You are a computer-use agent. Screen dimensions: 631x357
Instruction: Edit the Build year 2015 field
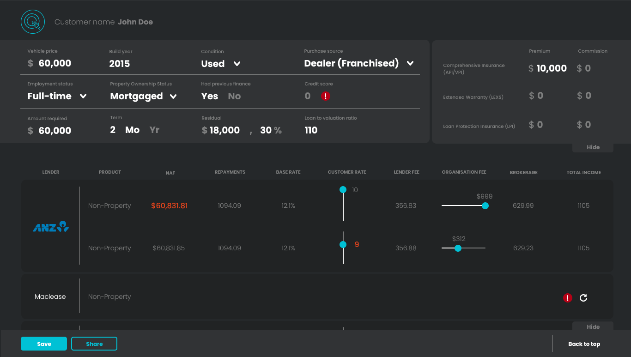coord(120,64)
